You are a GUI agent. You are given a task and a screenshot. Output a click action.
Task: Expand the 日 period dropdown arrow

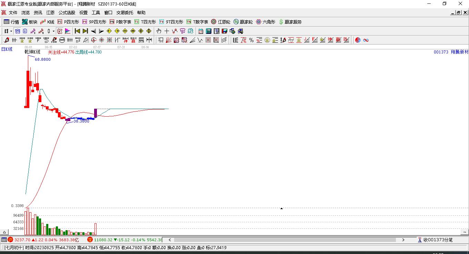[11, 31]
